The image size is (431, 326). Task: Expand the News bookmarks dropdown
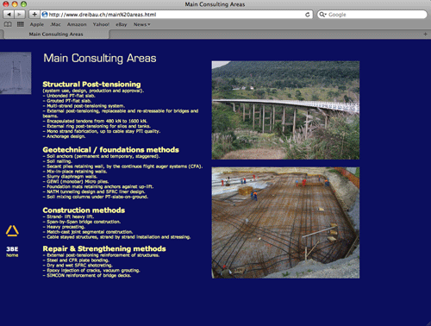[141, 24]
